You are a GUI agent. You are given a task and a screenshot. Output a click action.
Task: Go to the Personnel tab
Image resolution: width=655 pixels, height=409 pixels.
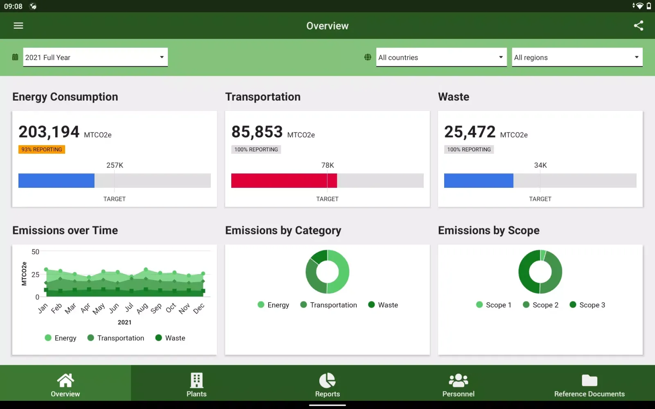coord(458,383)
